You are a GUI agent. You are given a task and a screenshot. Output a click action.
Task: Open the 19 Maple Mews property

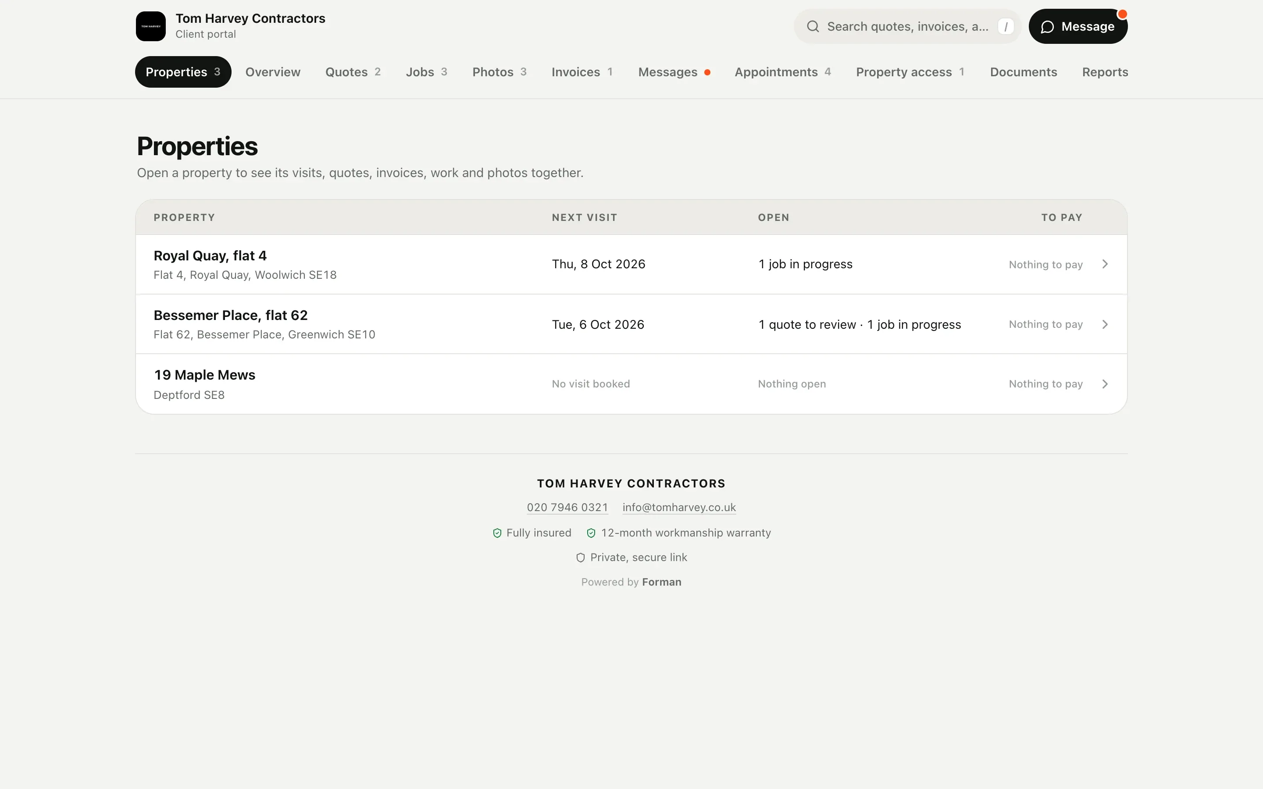click(631, 384)
